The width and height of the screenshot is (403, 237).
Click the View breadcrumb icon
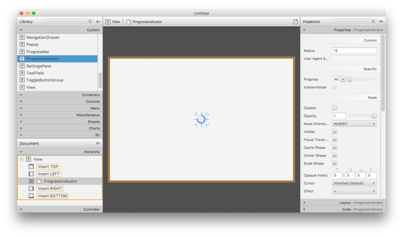(x=108, y=22)
